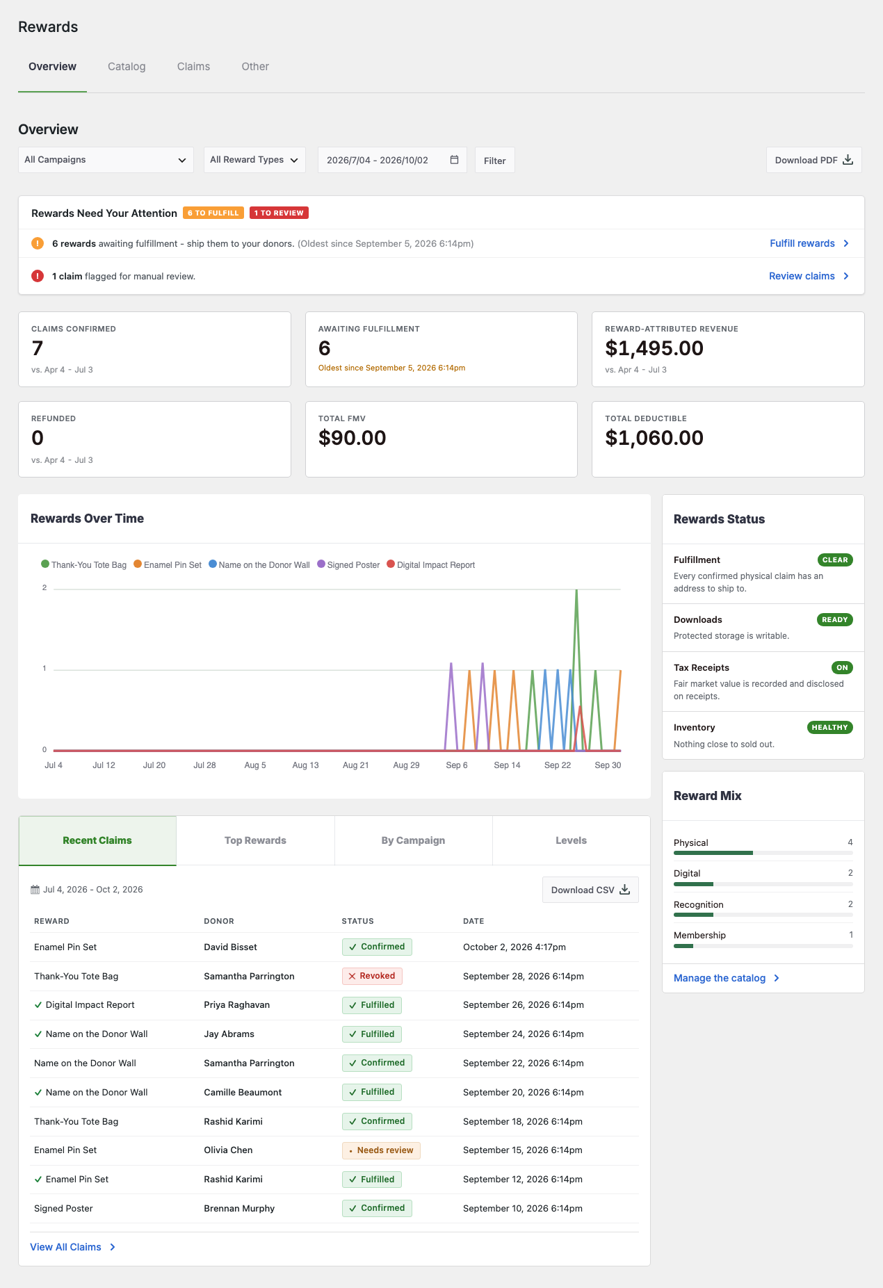The image size is (883, 1288).
Task: Click the Tax Receipts ON pill
Action: 842,667
